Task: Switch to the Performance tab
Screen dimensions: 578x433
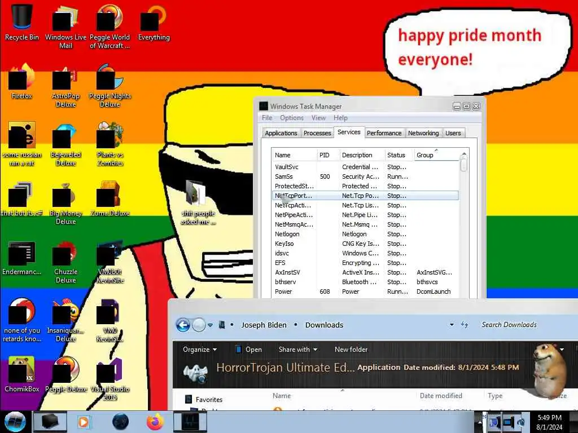Action: point(384,133)
